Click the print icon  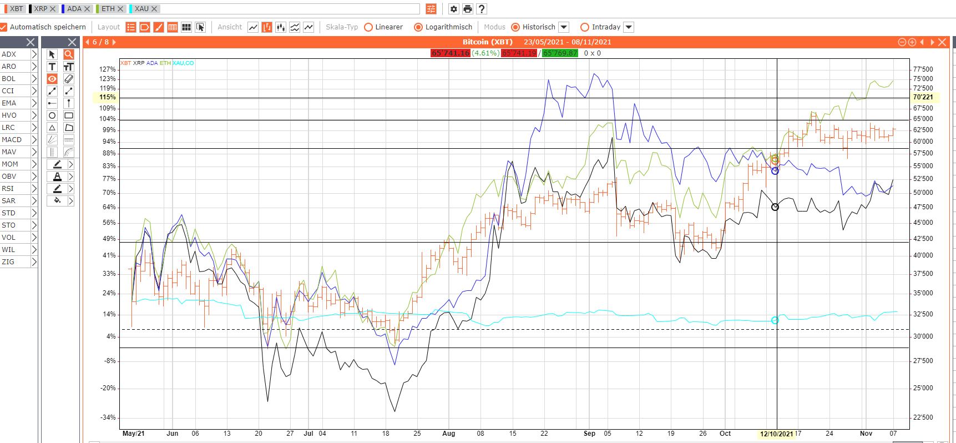click(468, 9)
